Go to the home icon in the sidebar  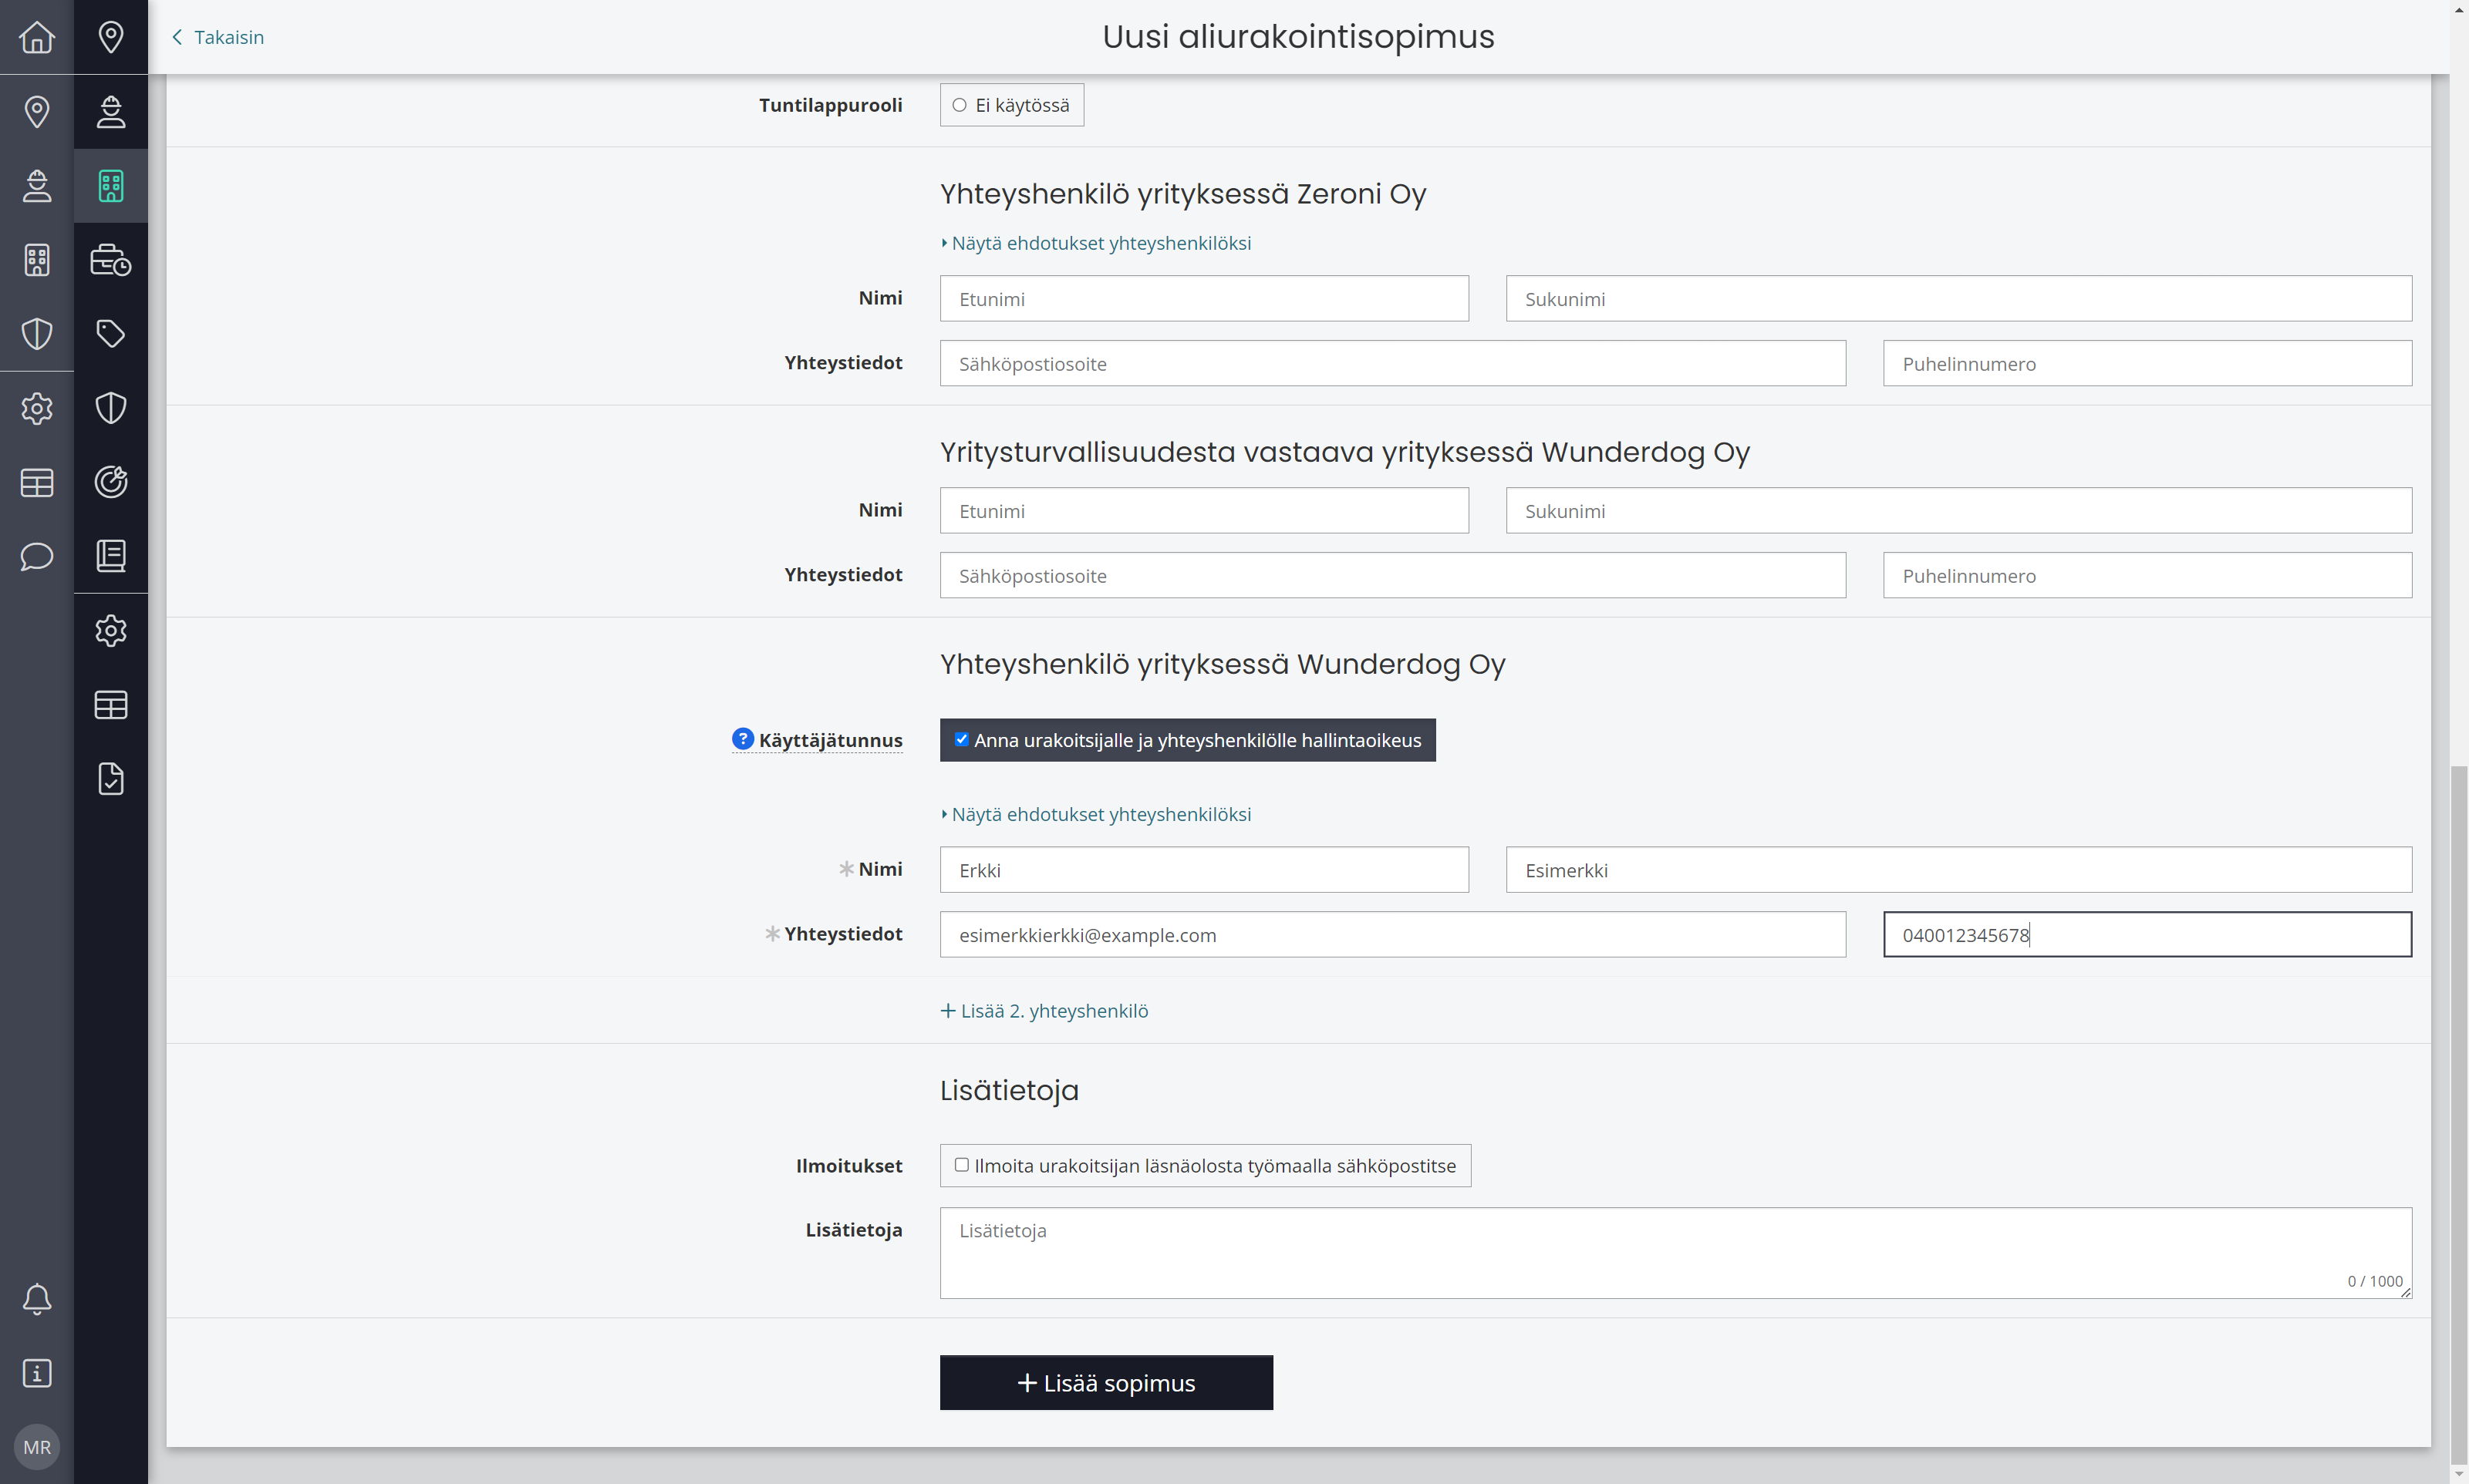(x=37, y=37)
